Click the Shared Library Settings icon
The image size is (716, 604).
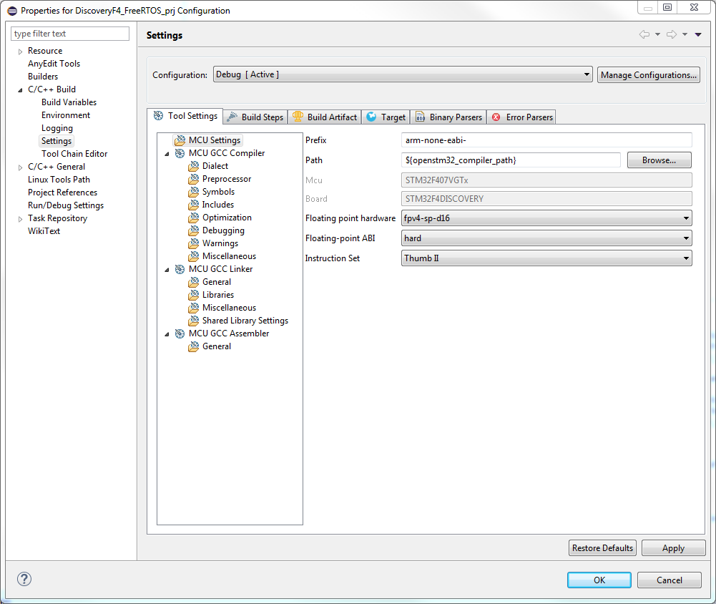point(193,321)
